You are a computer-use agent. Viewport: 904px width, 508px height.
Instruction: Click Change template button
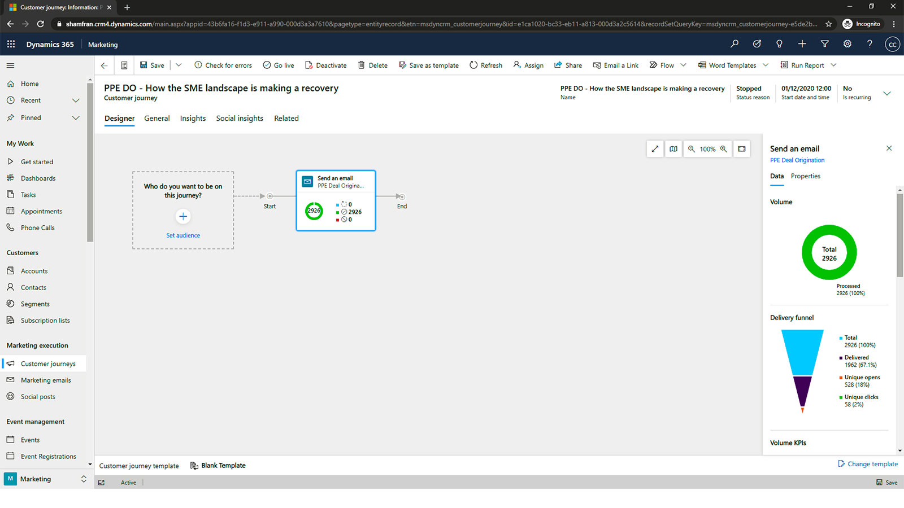pos(868,464)
